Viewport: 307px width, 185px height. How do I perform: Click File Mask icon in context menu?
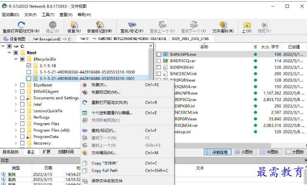[x=85, y=153]
